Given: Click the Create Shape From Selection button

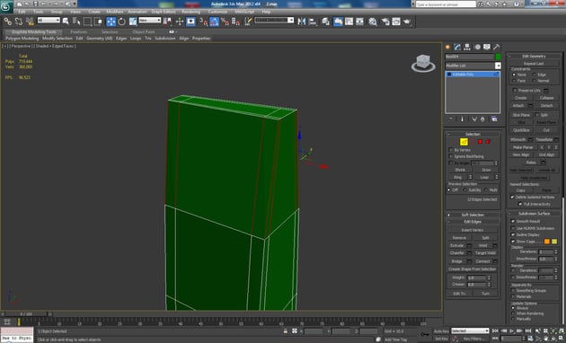Looking at the screenshot, I should (x=473, y=269).
